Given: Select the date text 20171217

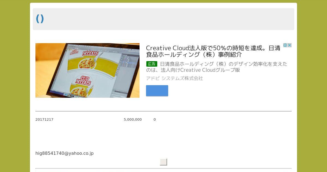Looking at the screenshot, I should coord(44,120).
